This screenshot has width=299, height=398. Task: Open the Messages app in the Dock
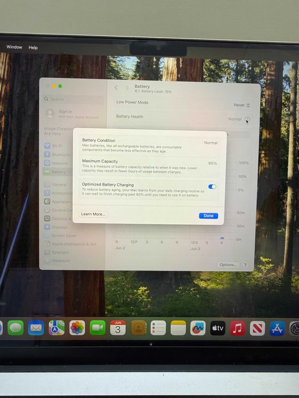tap(15, 327)
